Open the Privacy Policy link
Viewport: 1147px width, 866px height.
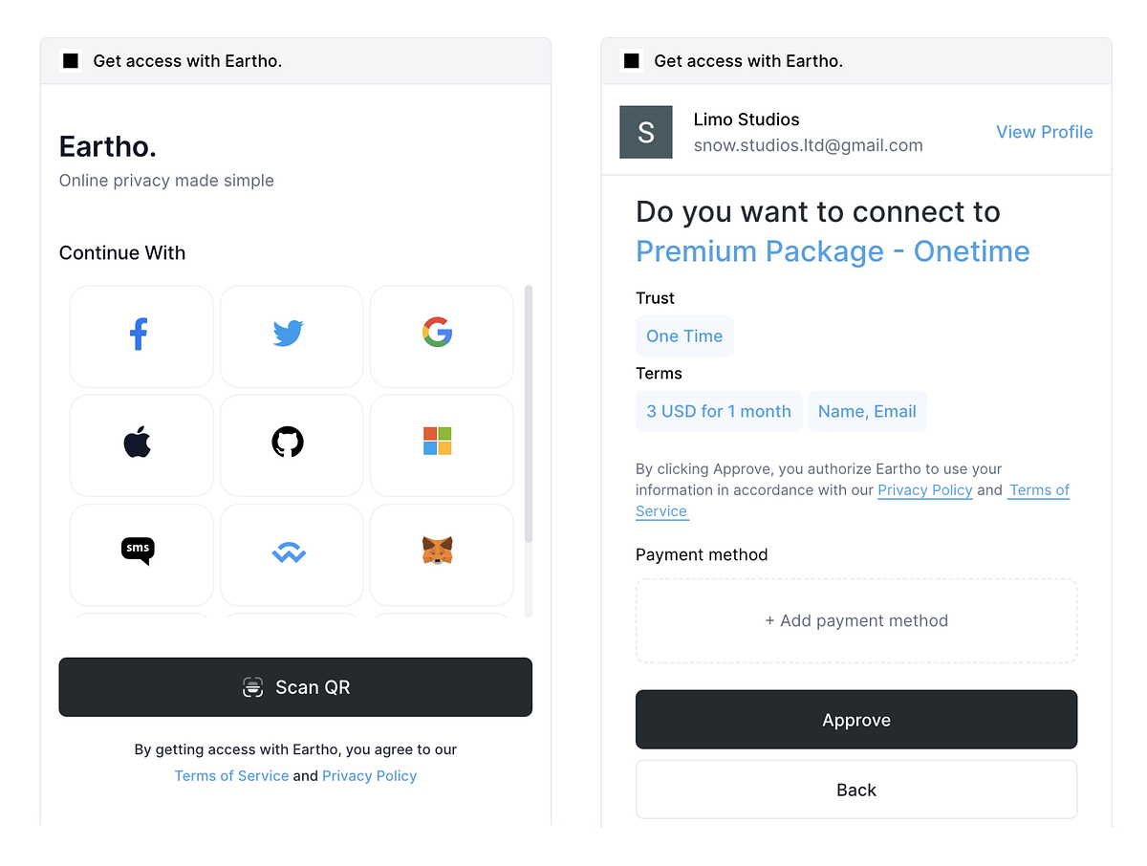(x=924, y=489)
